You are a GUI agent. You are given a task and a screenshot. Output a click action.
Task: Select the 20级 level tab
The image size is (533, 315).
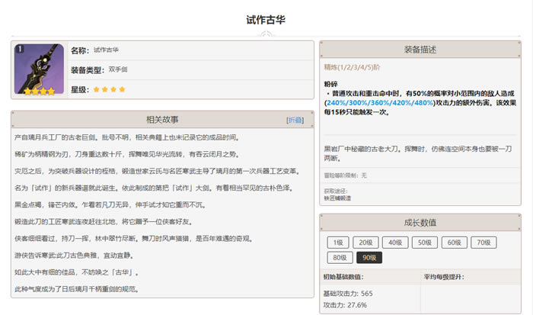tap(367, 243)
